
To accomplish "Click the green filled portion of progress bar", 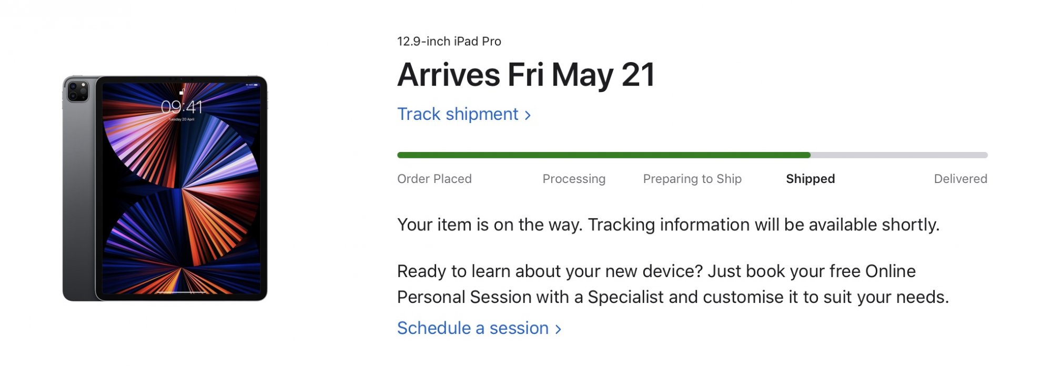I will tap(603, 155).
